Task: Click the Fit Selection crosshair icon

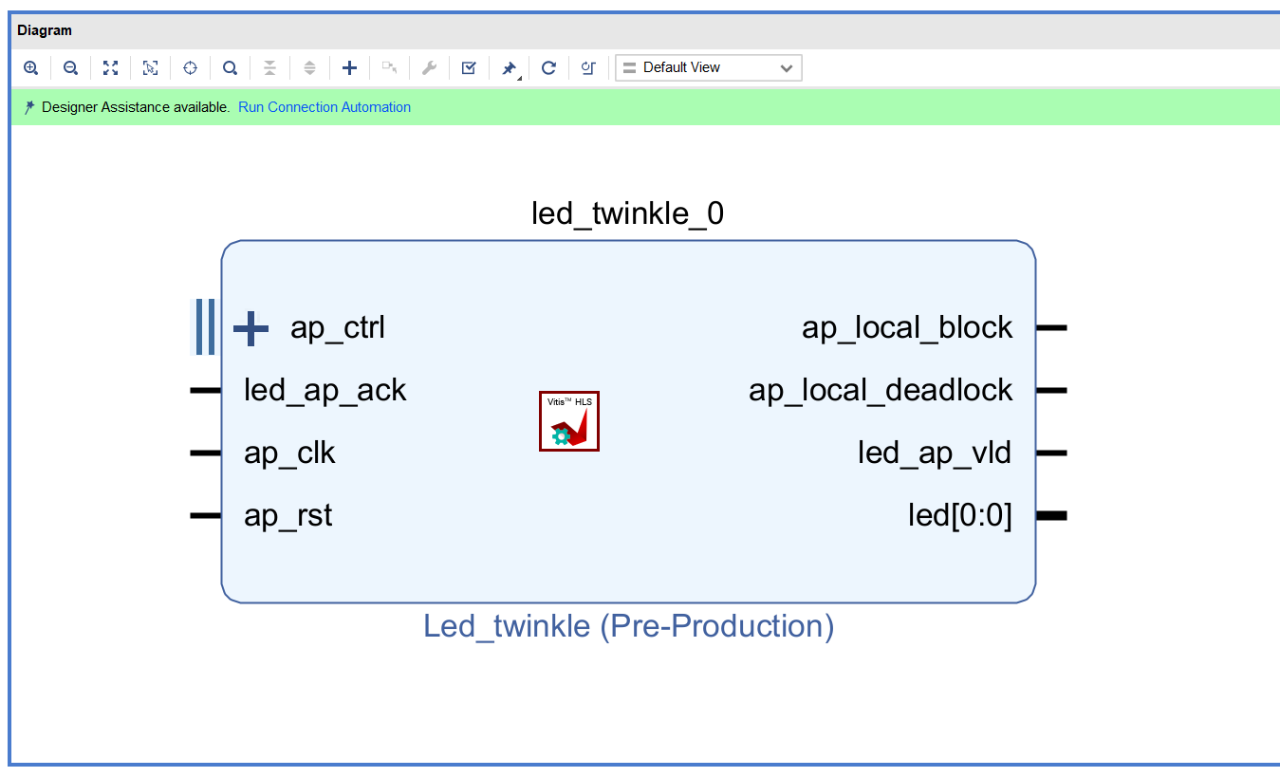Action: 190,67
